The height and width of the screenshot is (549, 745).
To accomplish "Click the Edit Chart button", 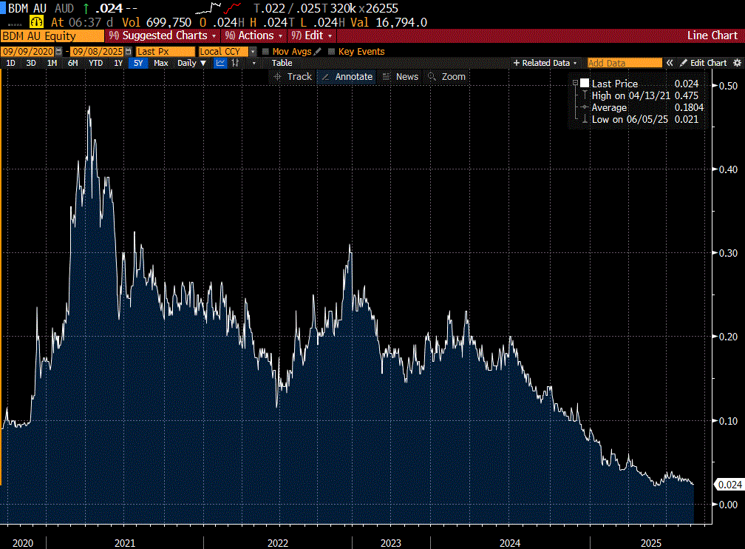I will pos(704,63).
